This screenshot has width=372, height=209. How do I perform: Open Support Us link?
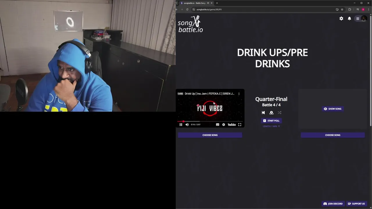click(356, 204)
